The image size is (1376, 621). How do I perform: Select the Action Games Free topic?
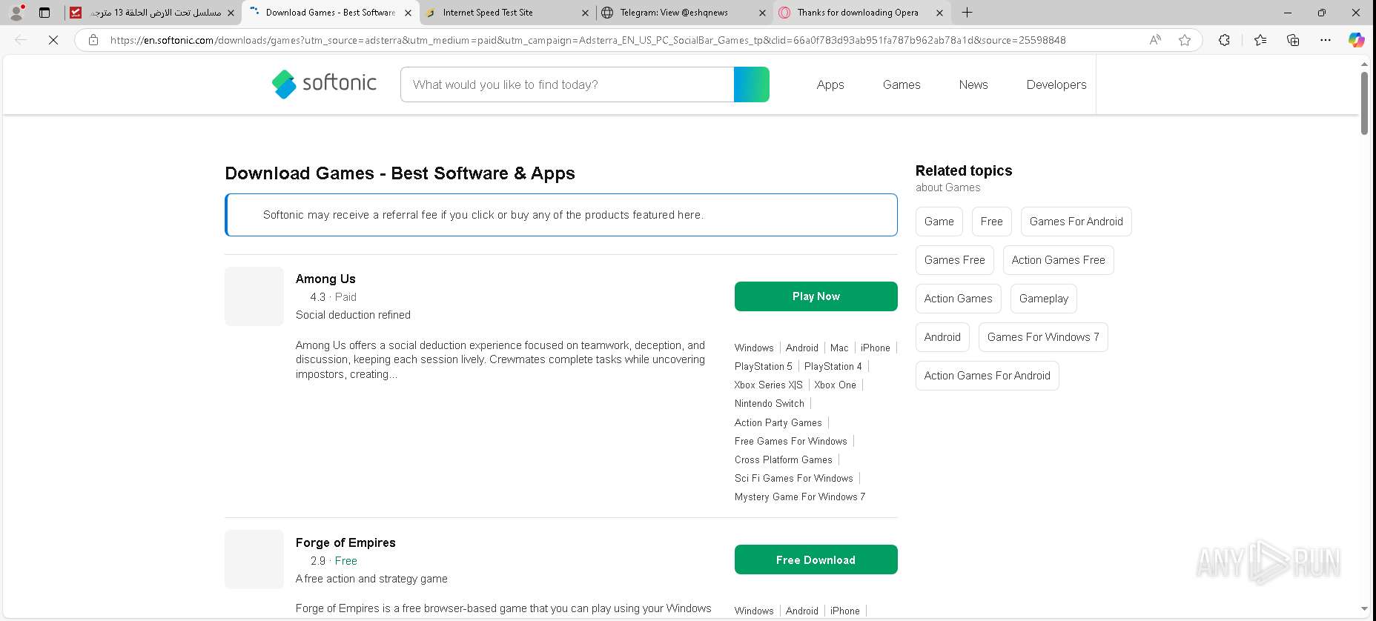(x=1059, y=260)
